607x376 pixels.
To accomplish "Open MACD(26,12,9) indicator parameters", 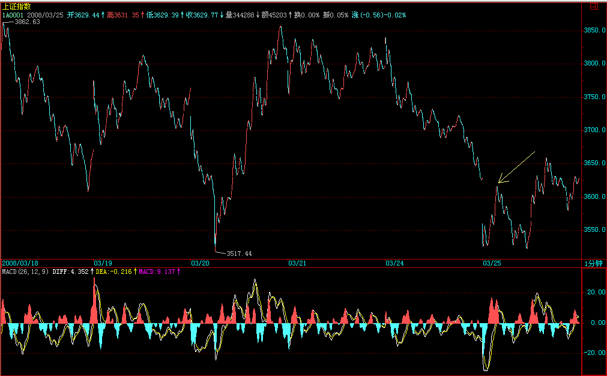I will [x=24, y=272].
